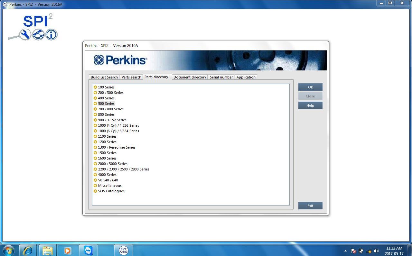412x256 pixels.
Task: Open Windows Start menu
Action: (9, 250)
